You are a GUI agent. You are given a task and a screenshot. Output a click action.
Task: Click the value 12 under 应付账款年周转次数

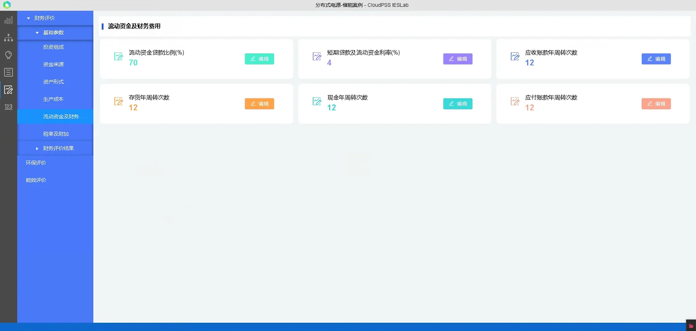tap(529, 108)
